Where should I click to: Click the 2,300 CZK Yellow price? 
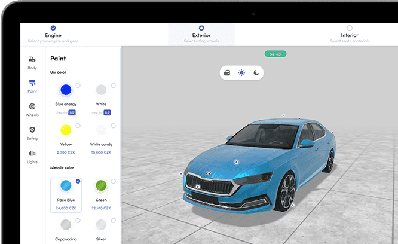66,152
